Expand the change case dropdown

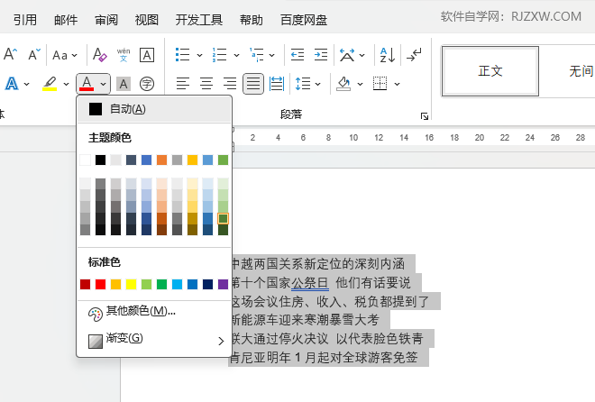(74, 55)
